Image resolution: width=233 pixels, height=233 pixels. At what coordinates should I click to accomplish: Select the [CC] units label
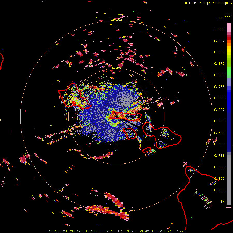221,18
